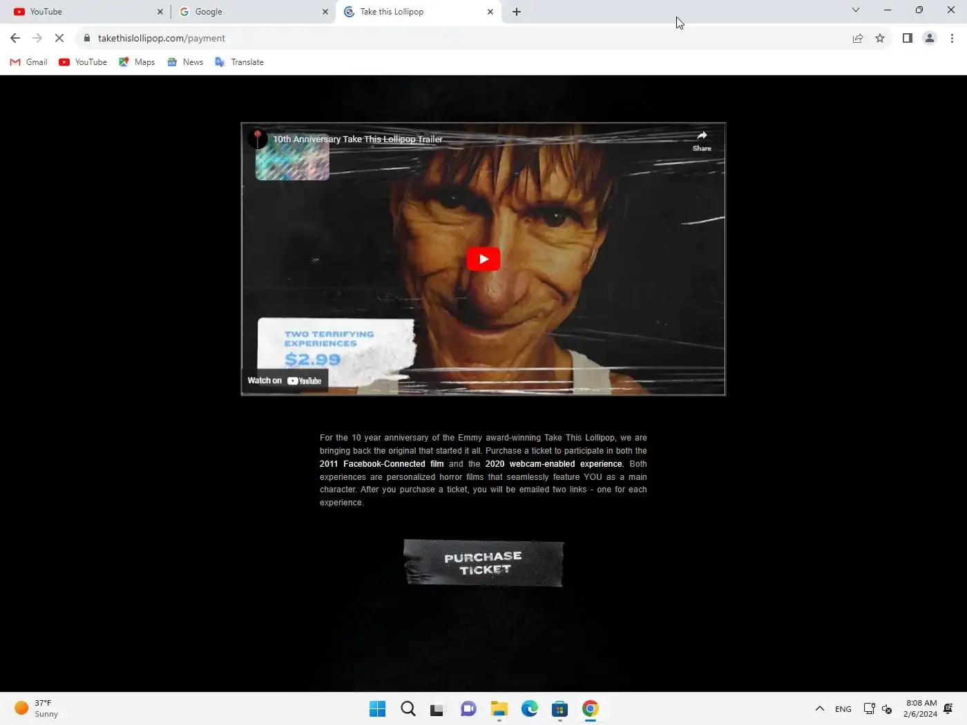The image size is (967, 725).
Task: Click the address bar URL
Action: (x=162, y=38)
